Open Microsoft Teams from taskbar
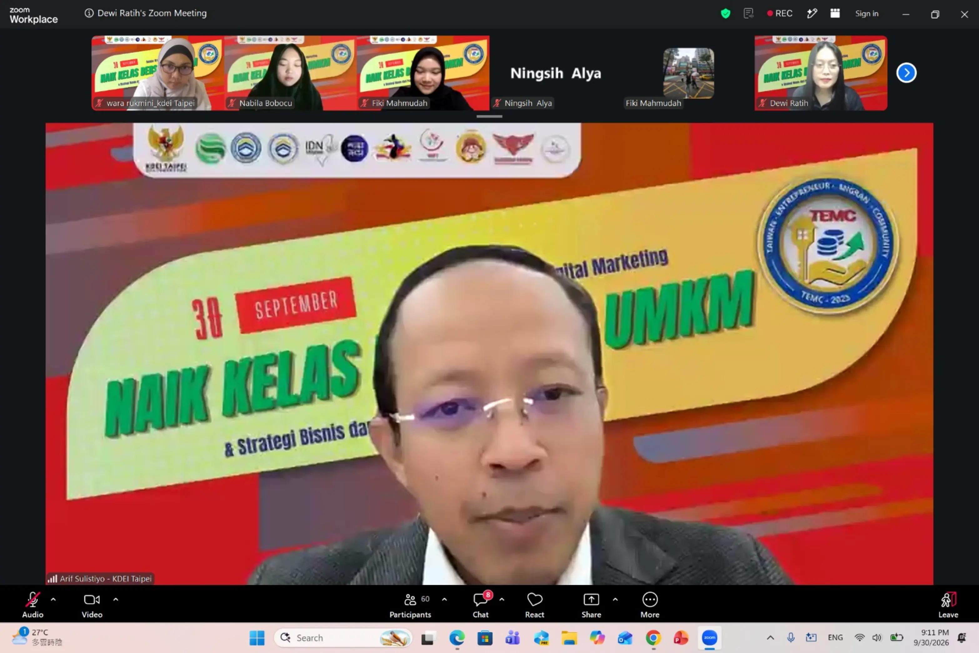The image size is (979, 653). 512,638
